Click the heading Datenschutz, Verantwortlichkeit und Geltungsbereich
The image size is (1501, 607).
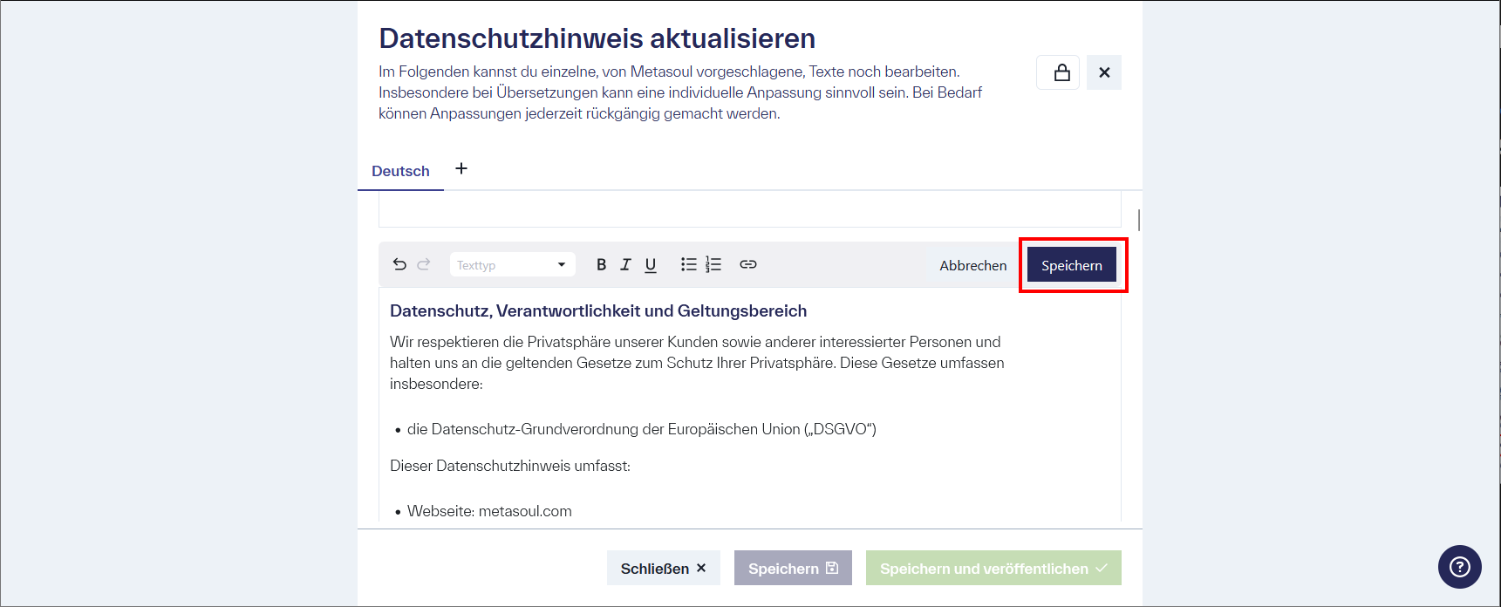pos(598,310)
